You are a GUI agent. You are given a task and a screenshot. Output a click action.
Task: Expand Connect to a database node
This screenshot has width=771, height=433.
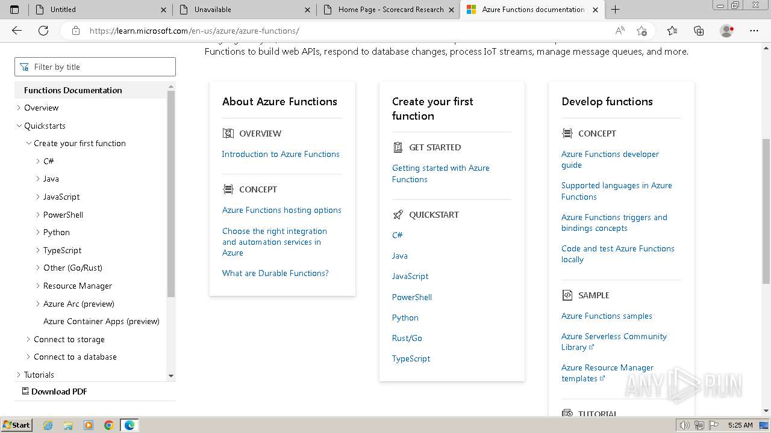28,357
